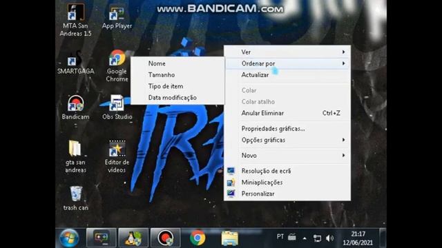Click the Miniaplicações gadget icon

click(231, 183)
